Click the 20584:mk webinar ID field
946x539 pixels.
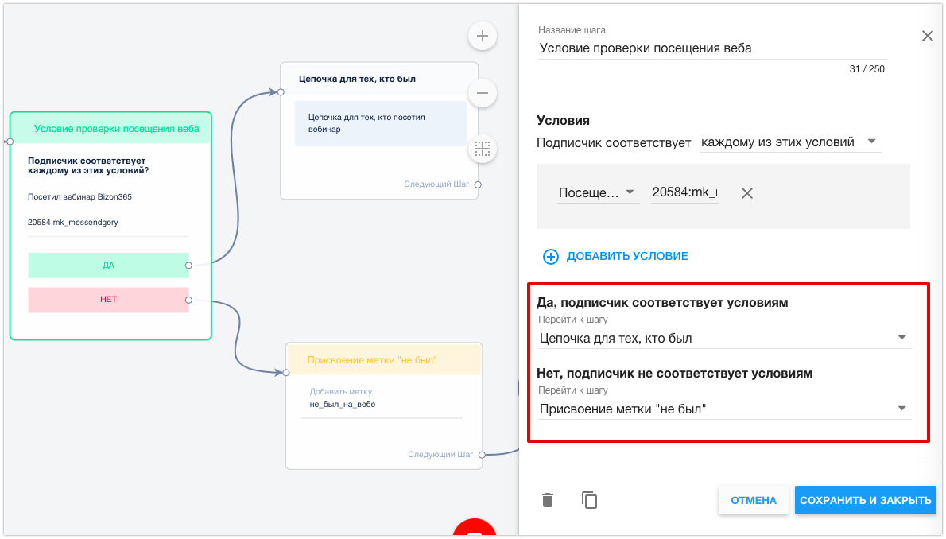[684, 192]
